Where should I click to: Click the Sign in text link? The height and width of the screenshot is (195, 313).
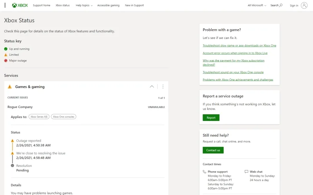pyautogui.click(x=294, y=5)
